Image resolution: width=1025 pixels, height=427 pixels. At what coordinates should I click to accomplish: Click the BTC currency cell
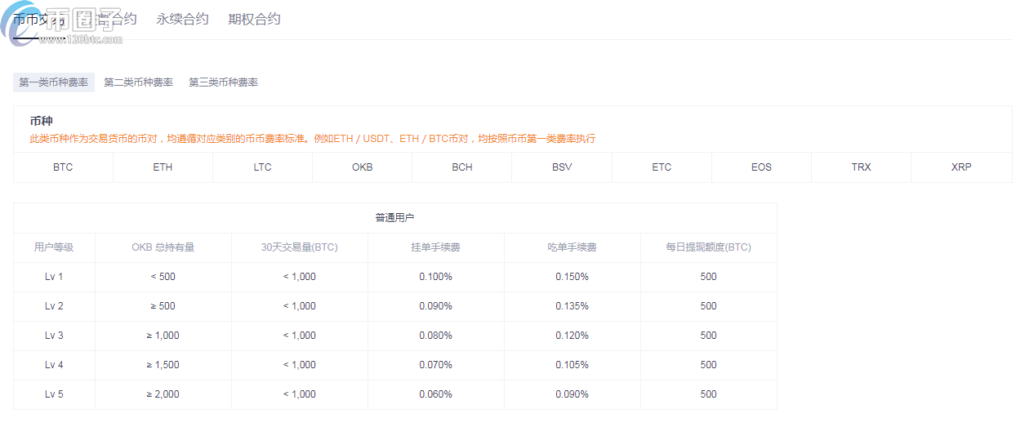(x=63, y=167)
